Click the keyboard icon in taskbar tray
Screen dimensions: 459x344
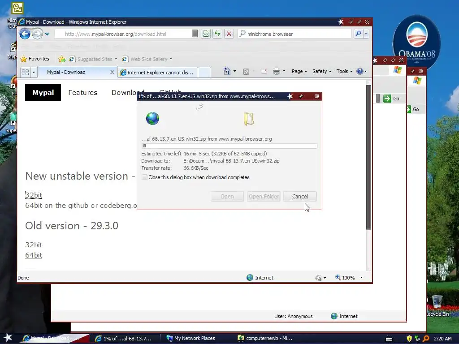pos(389,339)
